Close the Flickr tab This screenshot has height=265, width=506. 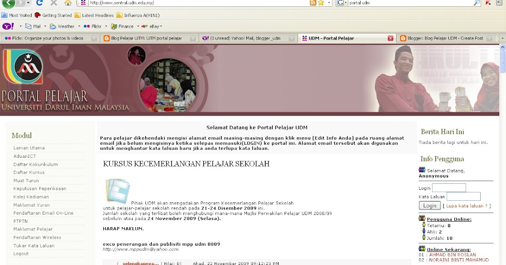[94, 38]
